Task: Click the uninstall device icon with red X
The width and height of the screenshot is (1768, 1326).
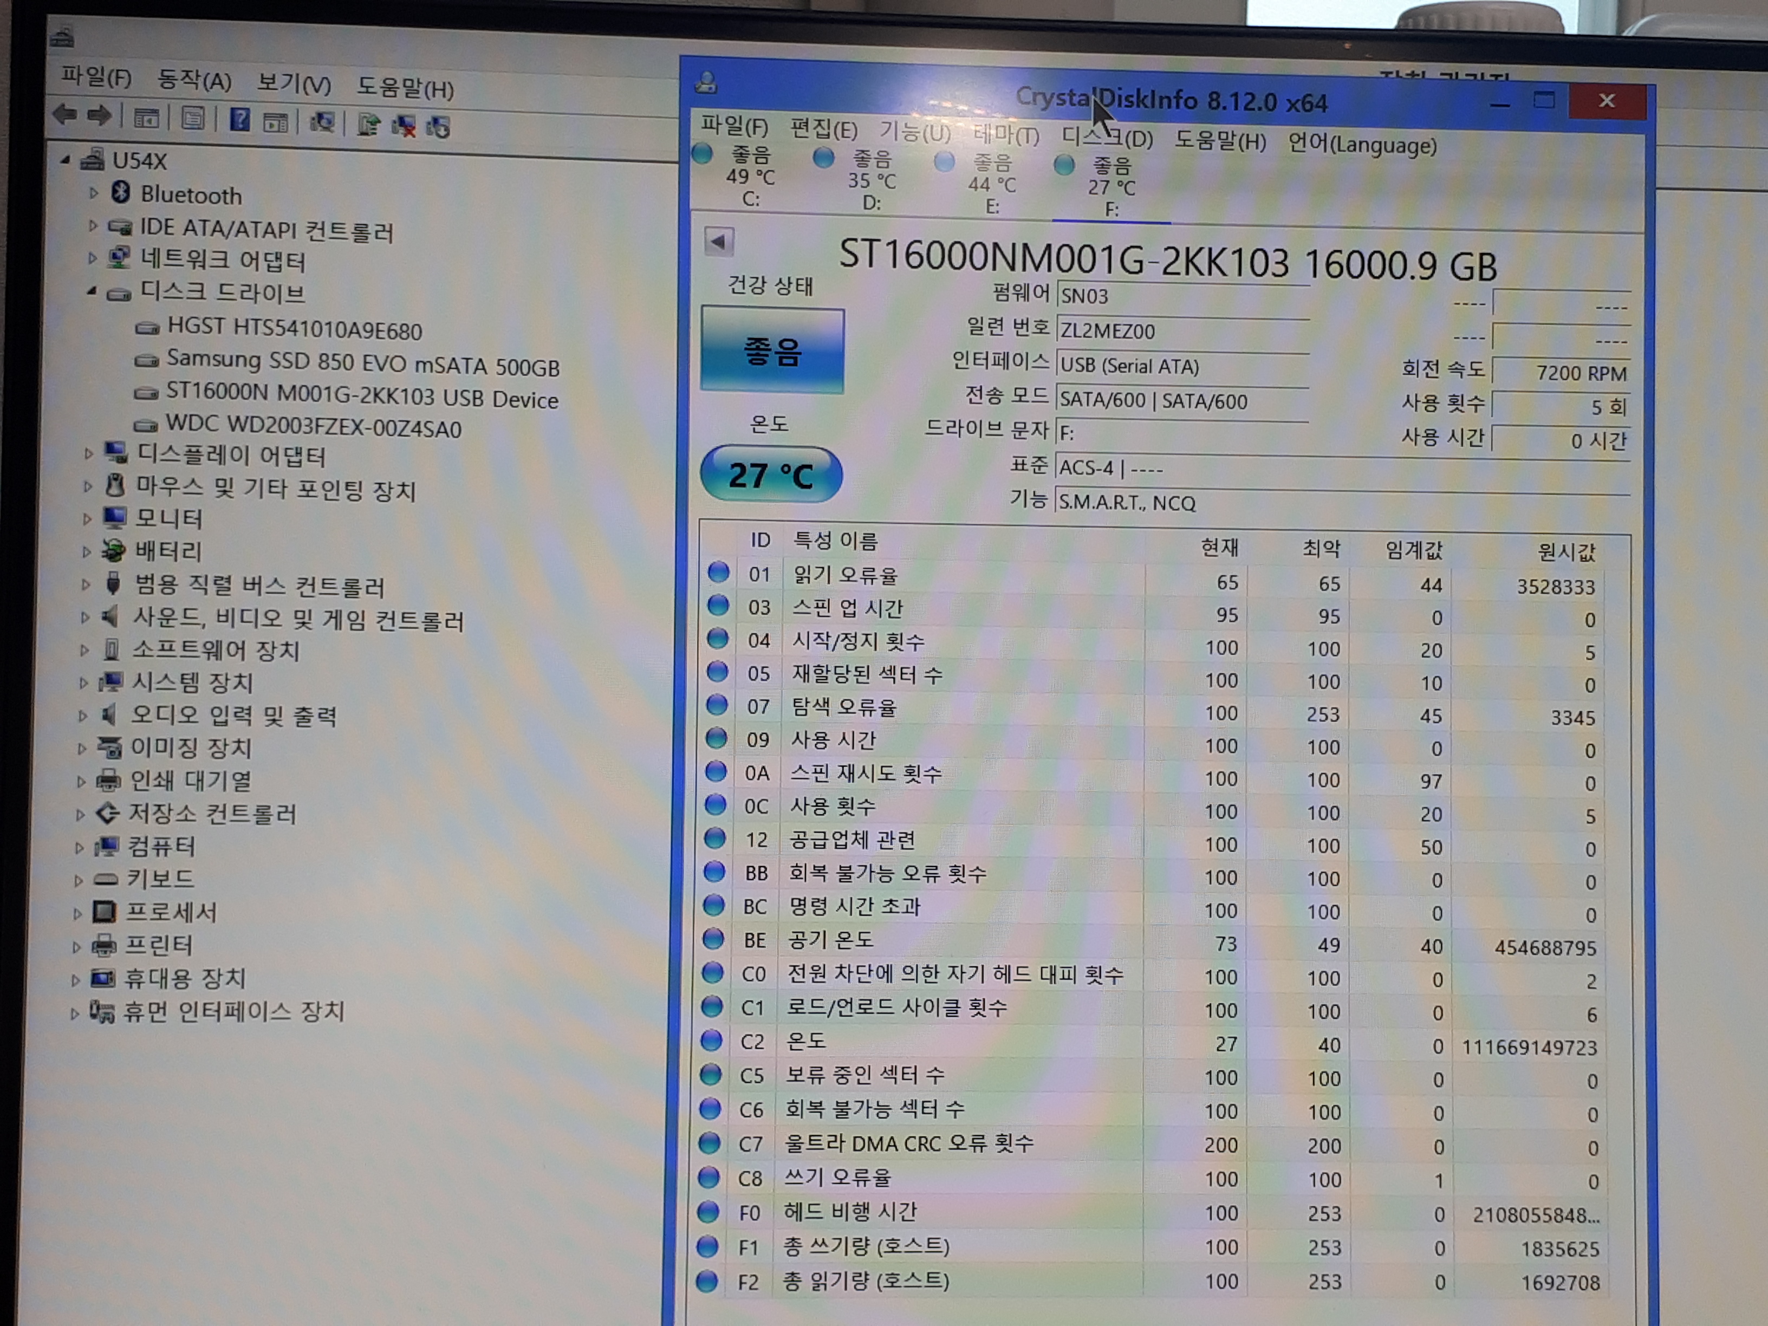Action: coord(404,126)
